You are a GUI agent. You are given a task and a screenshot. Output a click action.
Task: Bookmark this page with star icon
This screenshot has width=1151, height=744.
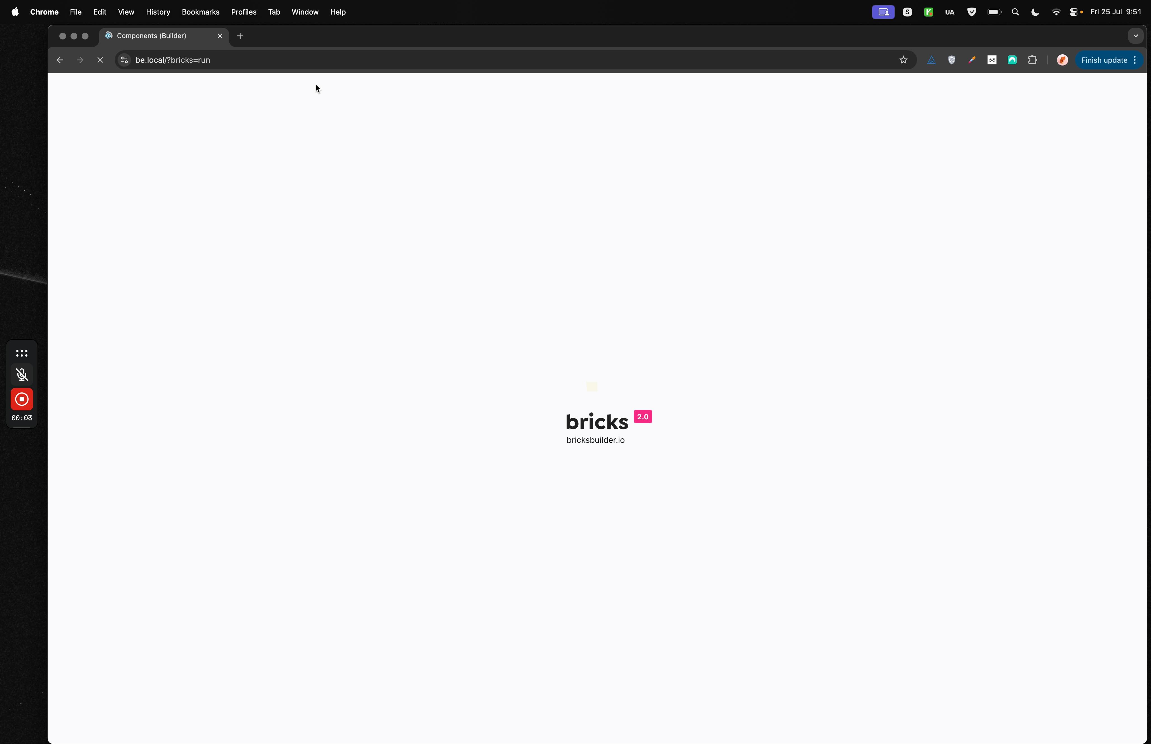[x=903, y=60]
